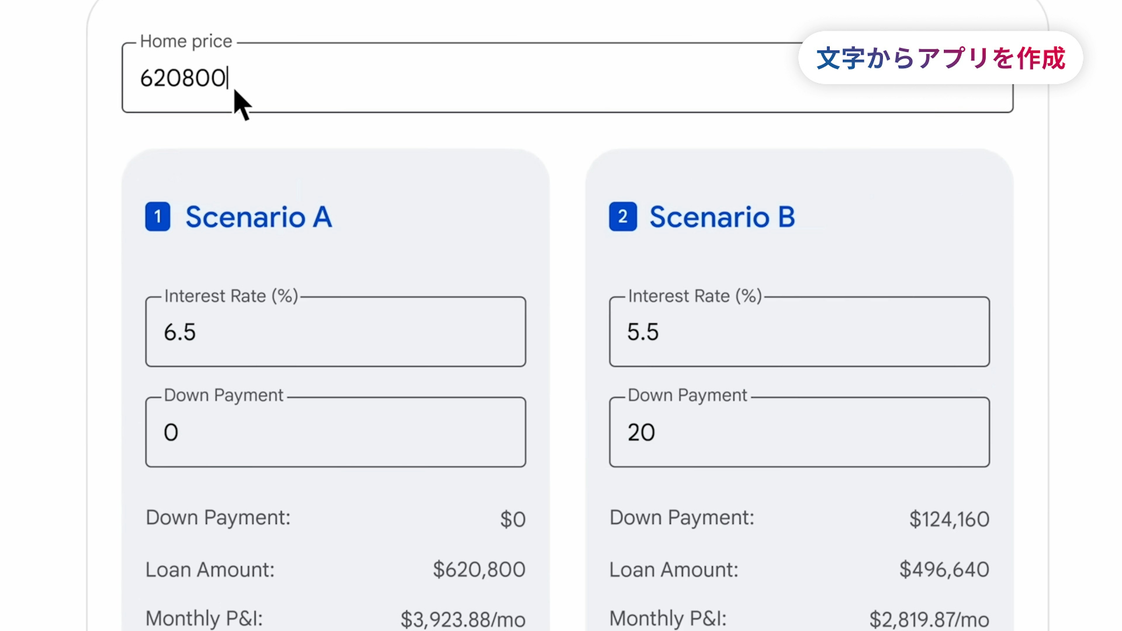This screenshot has height=631, width=1122.
Task: Click Scenario A Loan Amount label
Action: (210, 570)
